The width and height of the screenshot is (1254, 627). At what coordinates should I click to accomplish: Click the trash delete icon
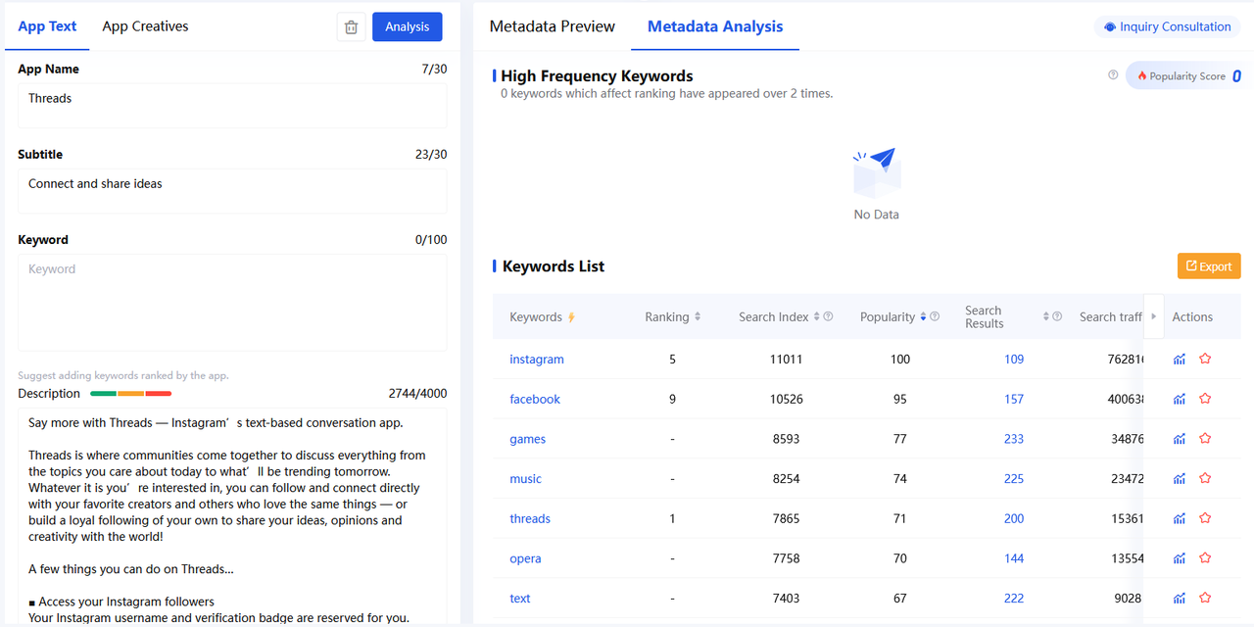tap(352, 27)
